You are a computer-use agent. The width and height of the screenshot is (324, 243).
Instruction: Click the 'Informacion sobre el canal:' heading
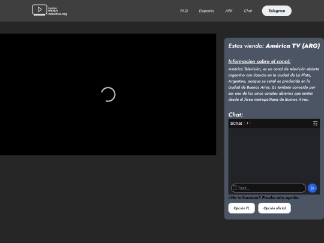[259, 61]
